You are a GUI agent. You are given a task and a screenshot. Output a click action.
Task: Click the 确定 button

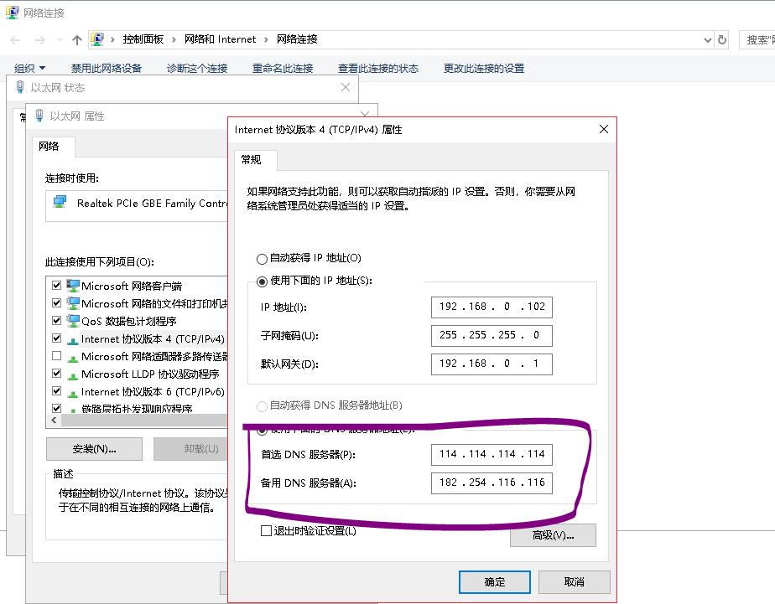(x=495, y=582)
